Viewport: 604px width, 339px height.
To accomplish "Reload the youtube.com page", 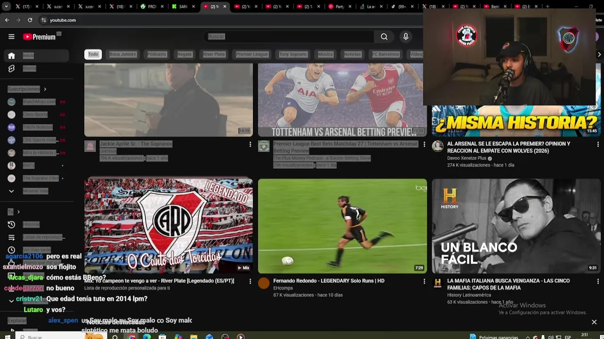I will point(30,20).
